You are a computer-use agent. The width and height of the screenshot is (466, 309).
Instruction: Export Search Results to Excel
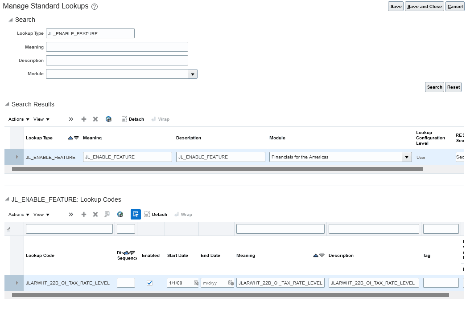click(x=108, y=119)
